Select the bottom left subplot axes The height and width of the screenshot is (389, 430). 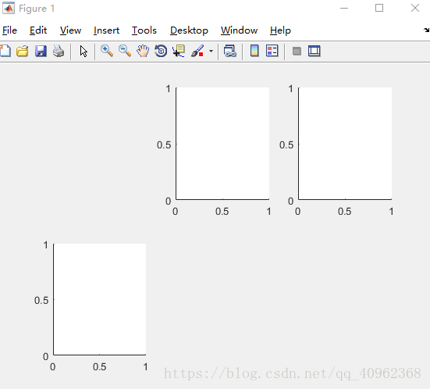click(100, 299)
